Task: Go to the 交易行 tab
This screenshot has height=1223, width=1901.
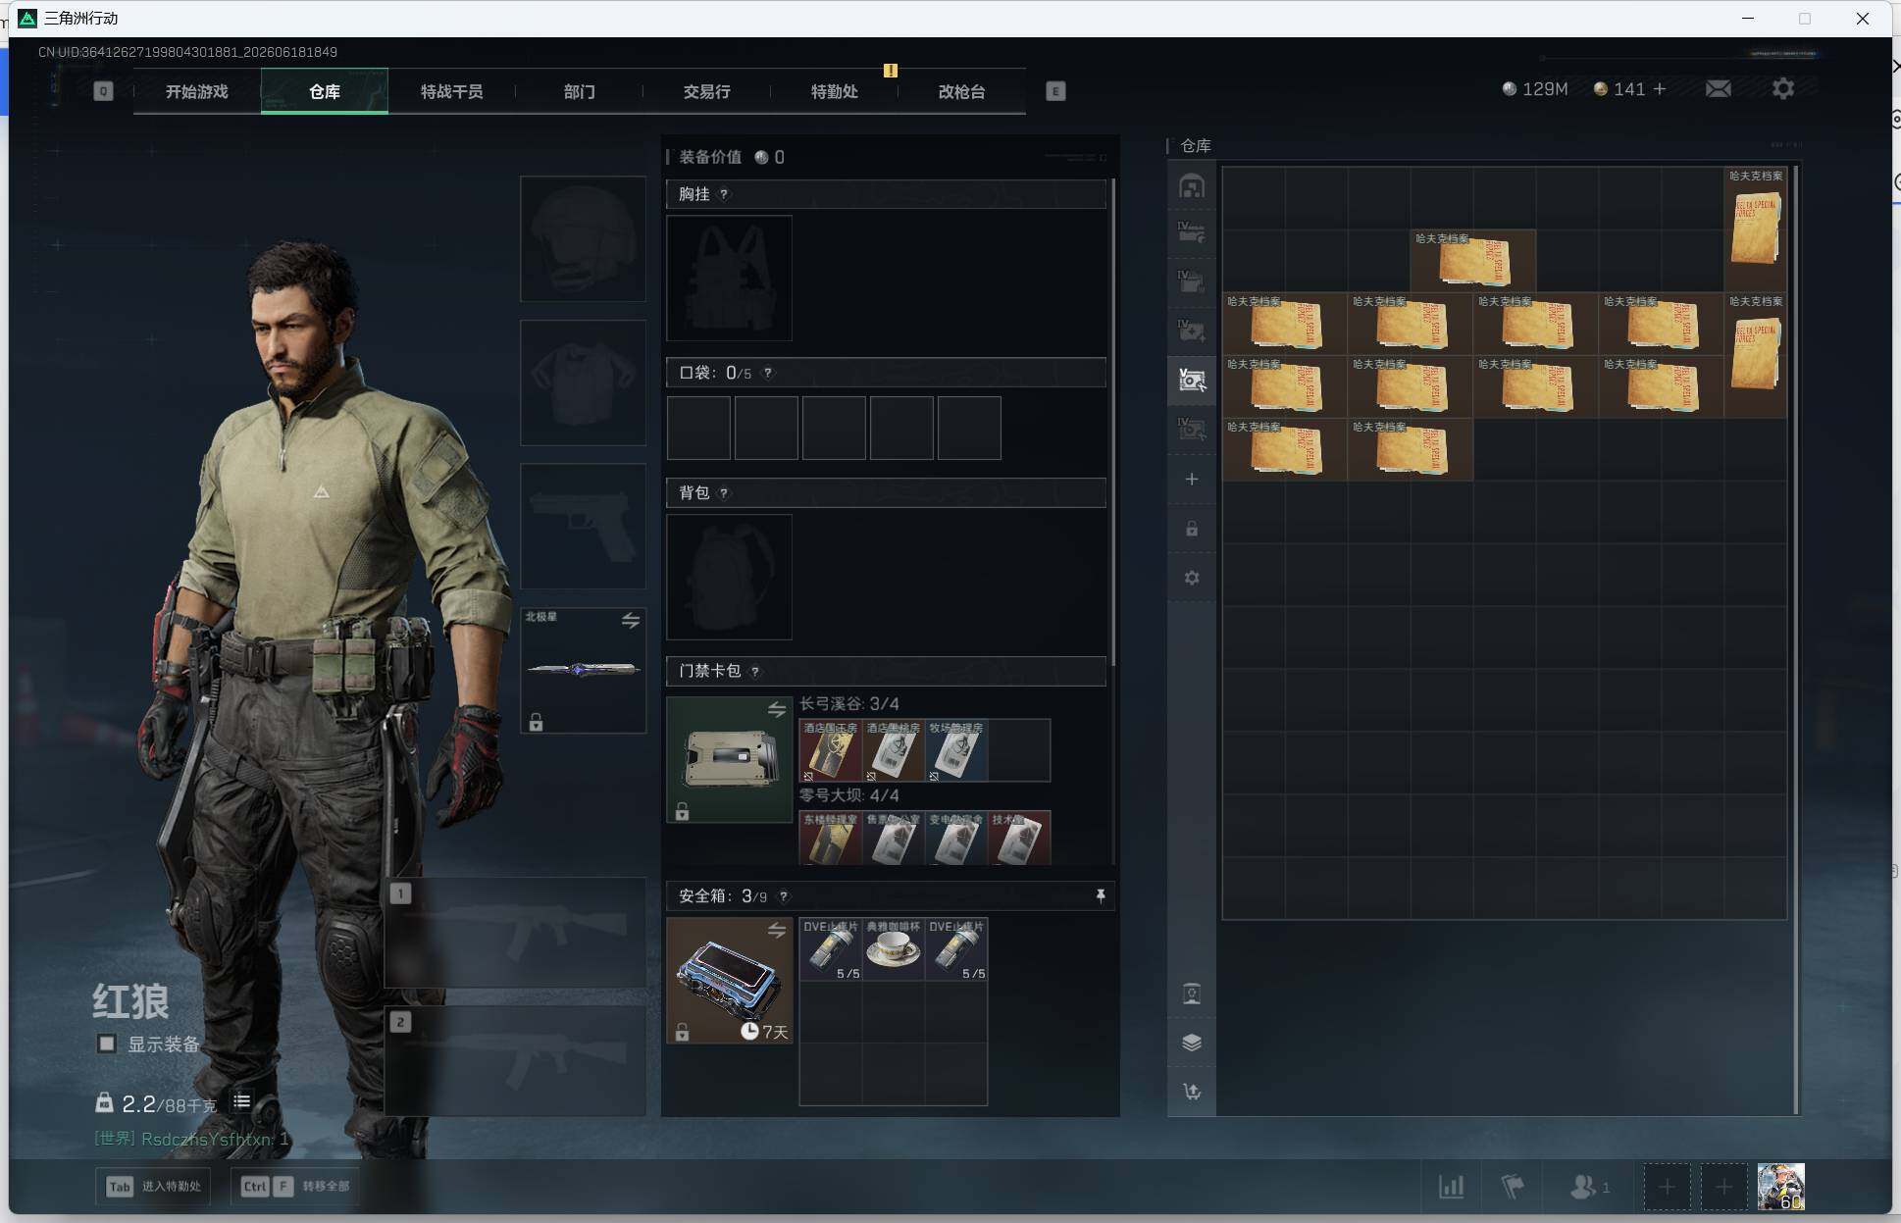Action: (x=706, y=91)
